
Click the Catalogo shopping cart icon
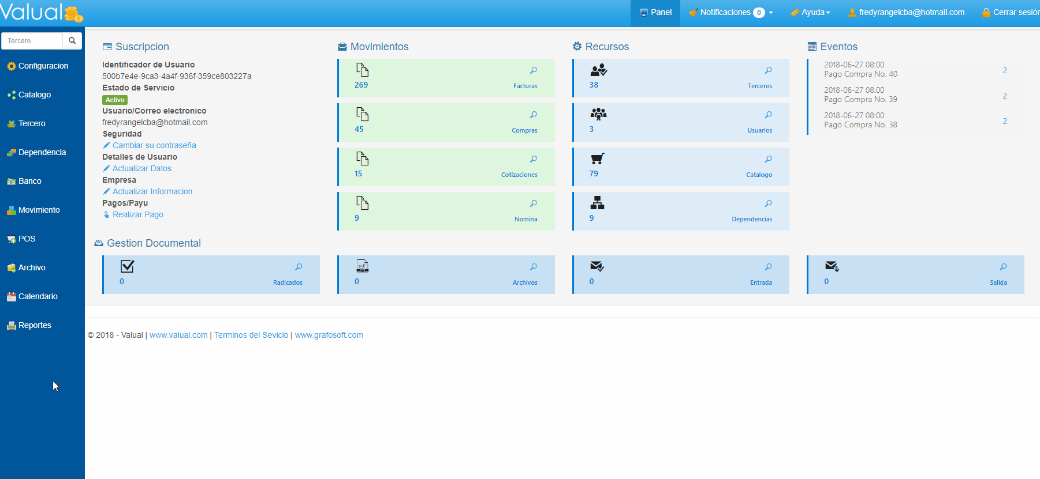(598, 159)
